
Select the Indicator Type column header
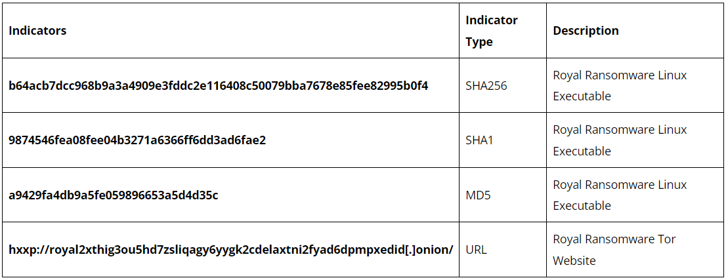pyautogui.click(x=491, y=31)
